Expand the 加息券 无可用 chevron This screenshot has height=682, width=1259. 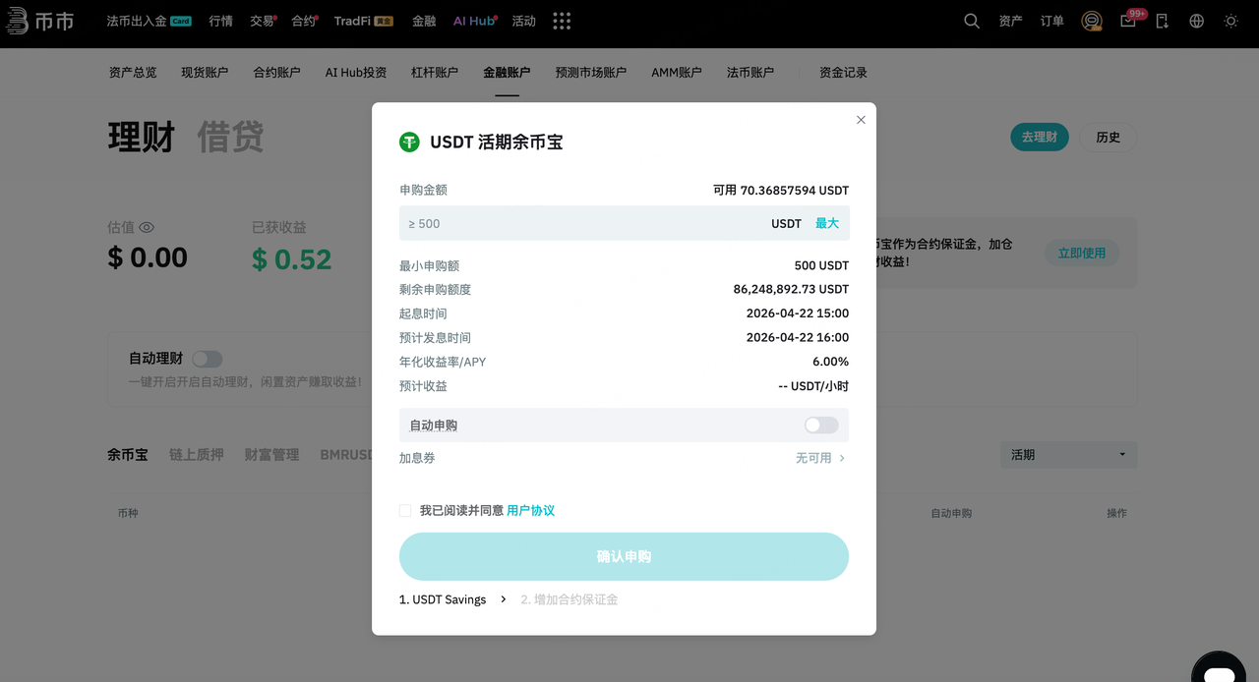(x=842, y=458)
